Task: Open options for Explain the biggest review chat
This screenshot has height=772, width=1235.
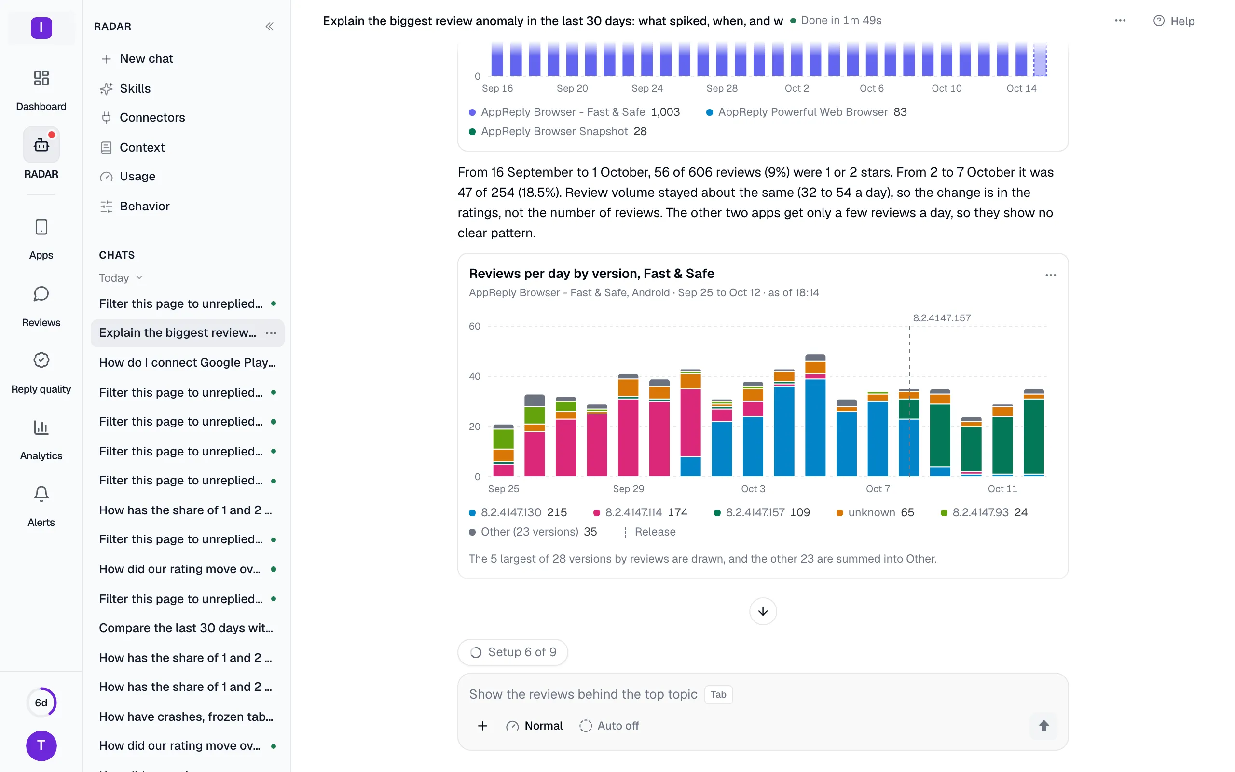Action: (x=272, y=333)
